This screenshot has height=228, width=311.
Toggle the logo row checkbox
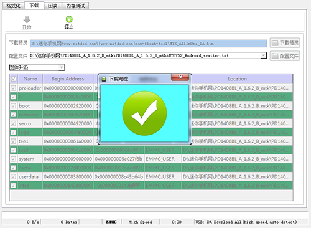click(14, 132)
